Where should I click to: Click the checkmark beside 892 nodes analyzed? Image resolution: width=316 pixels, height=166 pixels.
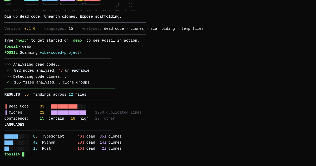coord(8,71)
